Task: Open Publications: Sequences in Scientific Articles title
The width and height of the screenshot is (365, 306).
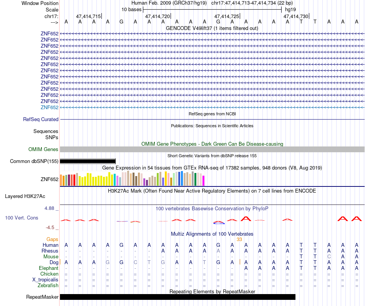Action: coord(212,126)
